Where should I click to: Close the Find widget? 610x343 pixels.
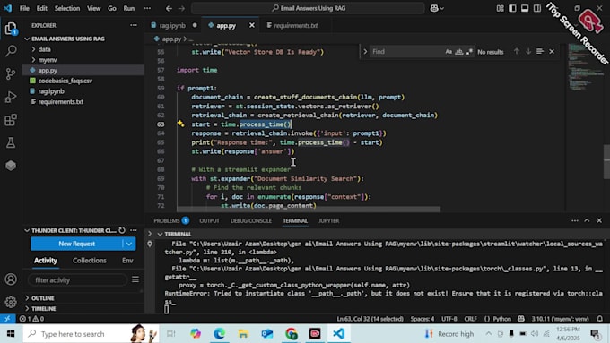pos(552,51)
